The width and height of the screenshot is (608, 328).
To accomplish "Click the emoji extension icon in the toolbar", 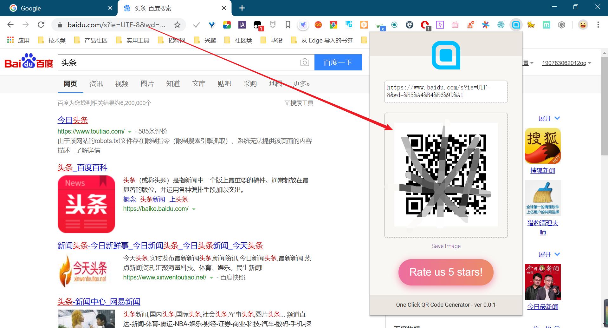I will (x=583, y=24).
